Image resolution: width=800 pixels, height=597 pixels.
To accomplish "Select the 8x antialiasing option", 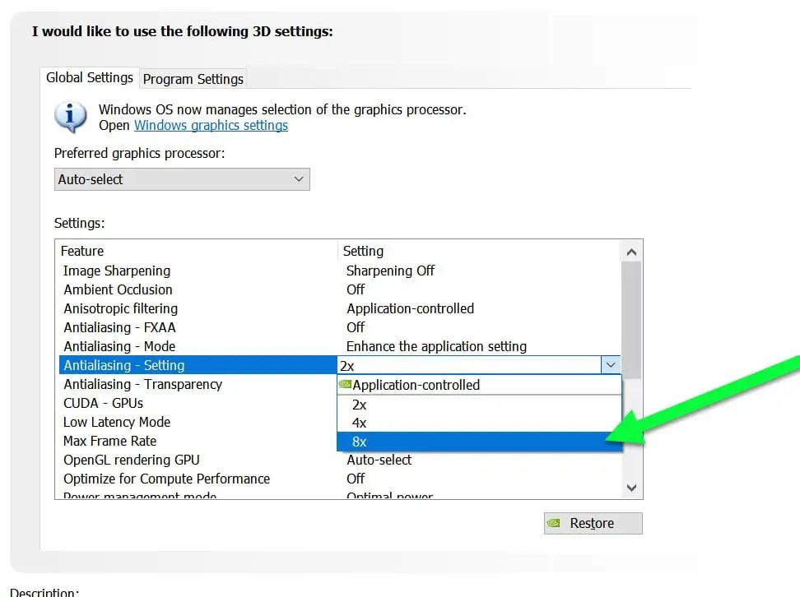I will click(479, 442).
